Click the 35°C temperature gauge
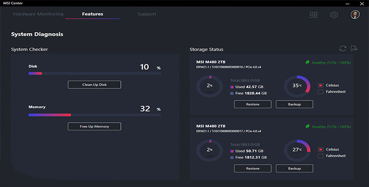Image resolution: width=369 pixels, height=187 pixels. pos(297,86)
